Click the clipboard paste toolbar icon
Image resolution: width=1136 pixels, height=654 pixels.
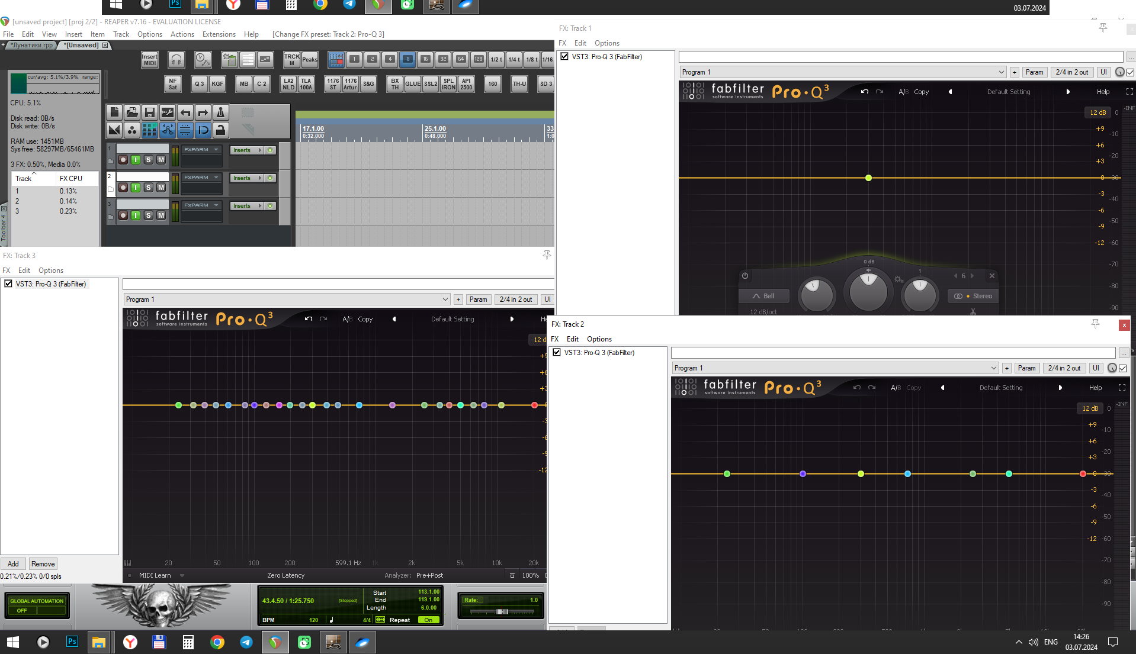(x=229, y=59)
